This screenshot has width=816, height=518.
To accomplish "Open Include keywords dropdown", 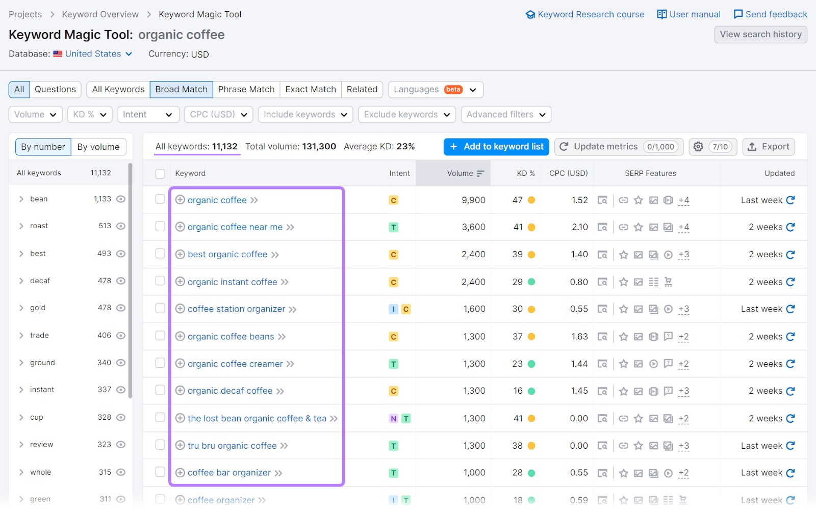I will coord(305,115).
